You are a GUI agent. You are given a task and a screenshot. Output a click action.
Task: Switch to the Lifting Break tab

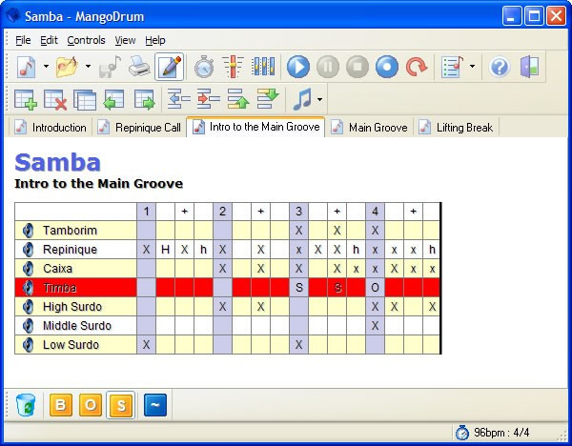coord(456,128)
